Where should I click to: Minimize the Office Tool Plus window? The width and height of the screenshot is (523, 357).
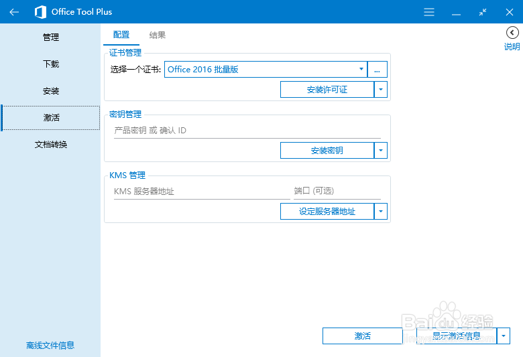(x=456, y=14)
